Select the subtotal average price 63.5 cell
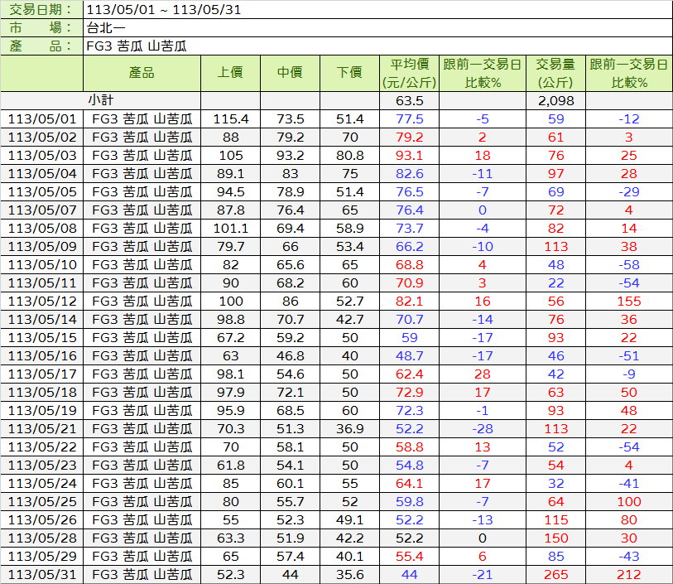The width and height of the screenshot is (673, 584). 409,101
